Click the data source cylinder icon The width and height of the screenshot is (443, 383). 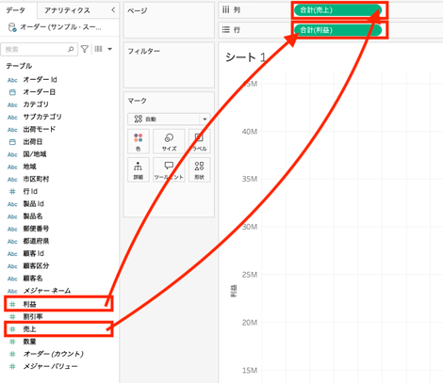(12, 27)
